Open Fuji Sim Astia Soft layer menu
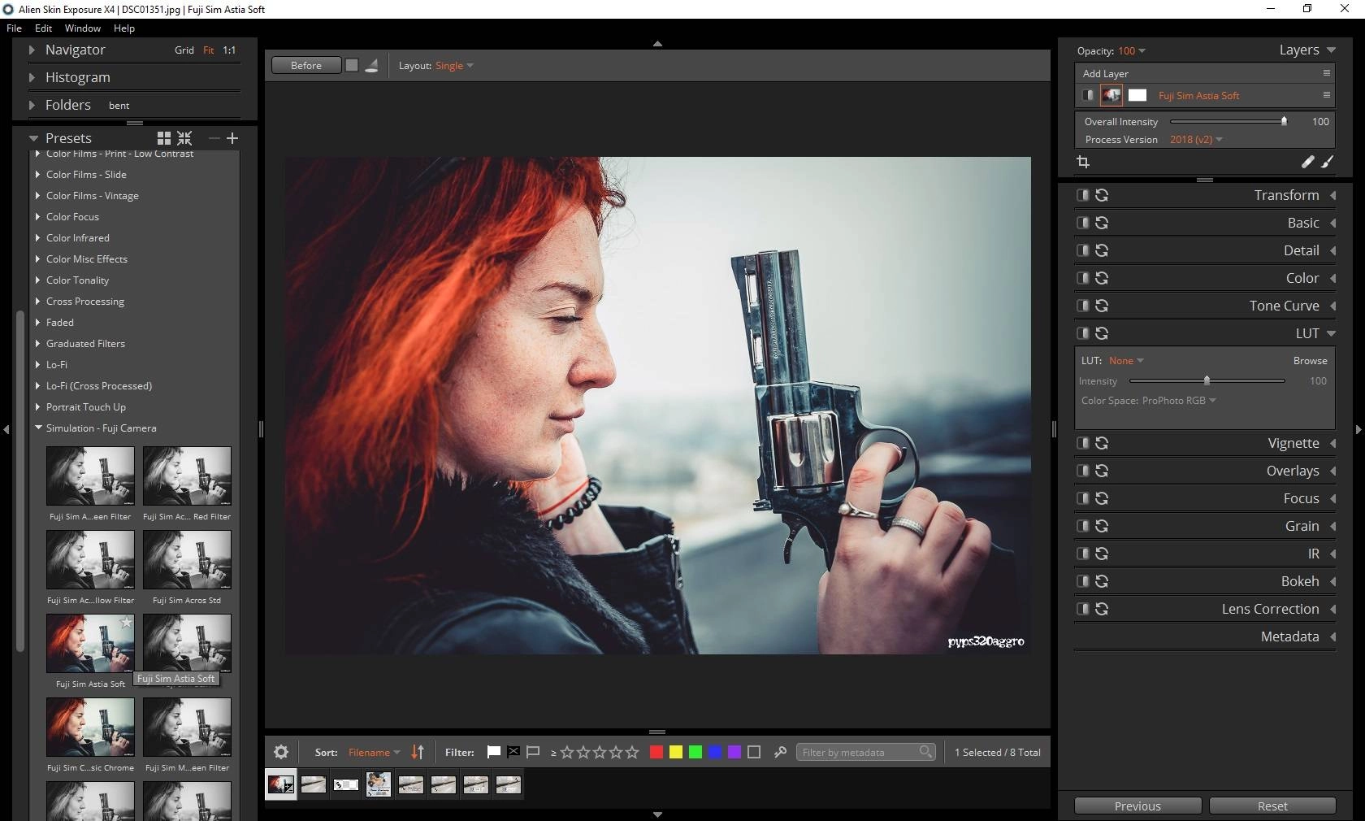The image size is (1365, 821). (1327, 95)
